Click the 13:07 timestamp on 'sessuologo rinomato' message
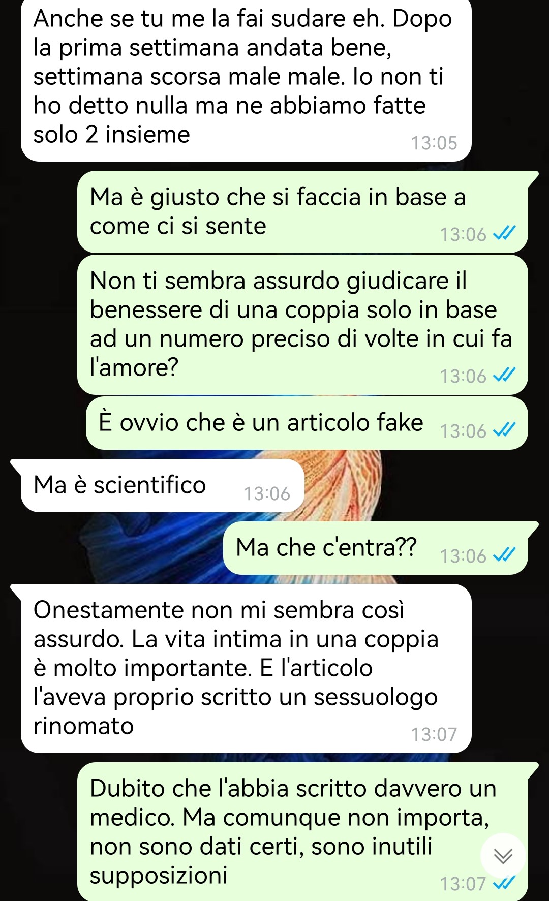The width and height of the screenshot is (549, 901). pyautogui.click(x=434, y=734)
